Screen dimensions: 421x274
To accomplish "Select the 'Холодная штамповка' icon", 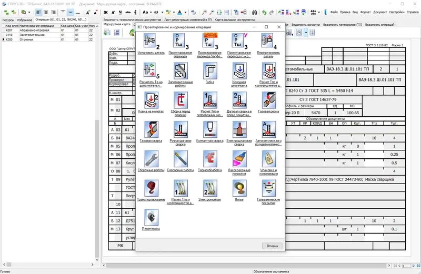I will (239, 70).
